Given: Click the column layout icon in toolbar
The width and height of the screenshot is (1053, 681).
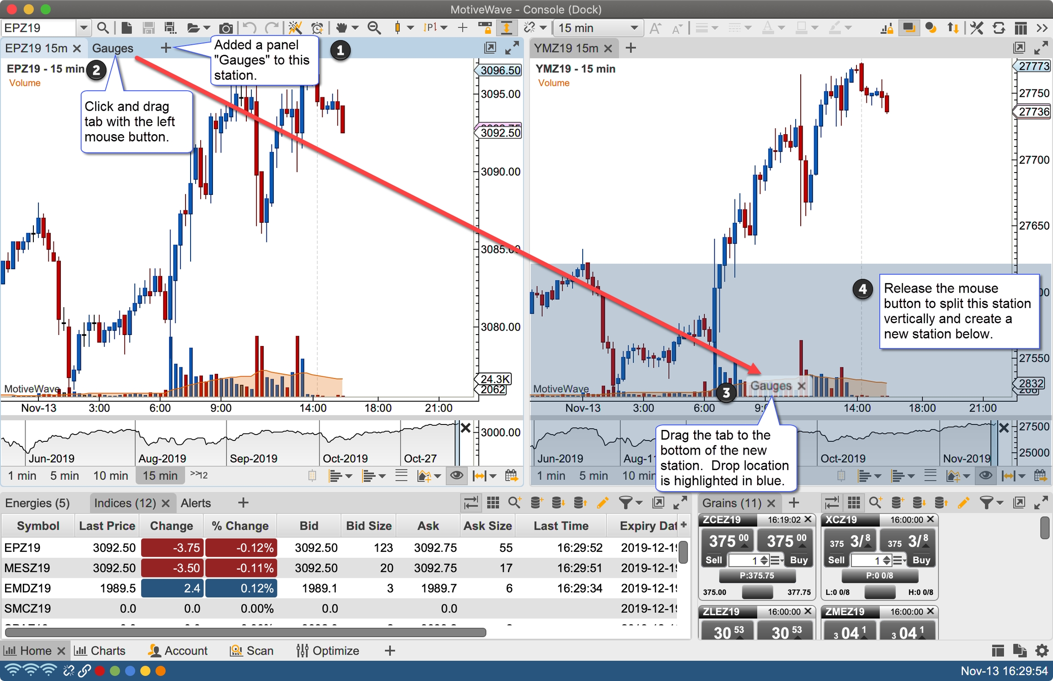Looking at the screenshot, I should coord(1021,28).
